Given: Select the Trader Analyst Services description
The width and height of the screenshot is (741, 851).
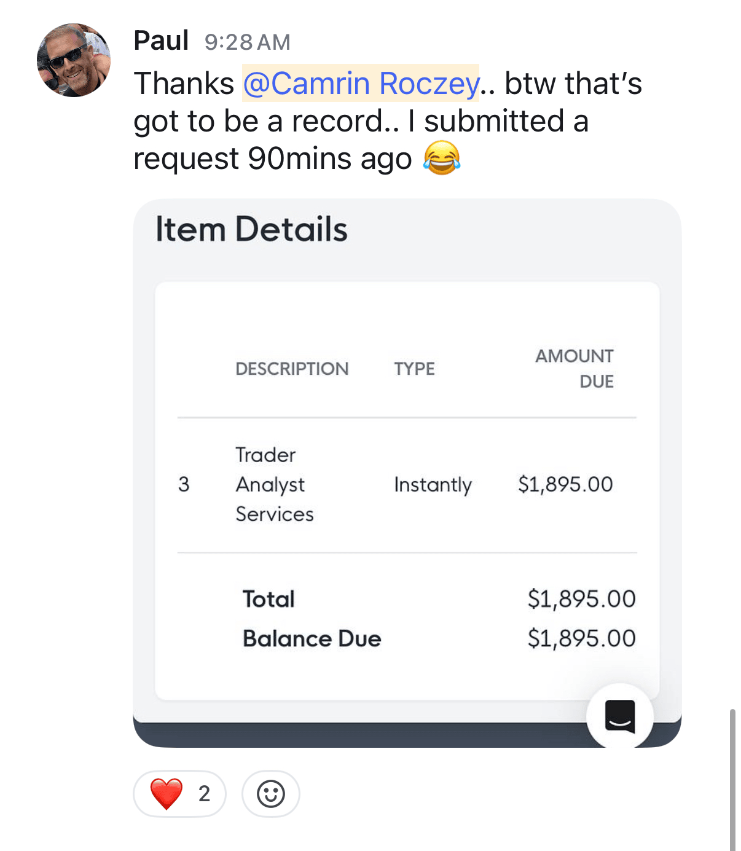Looking at the screenshot, I should (x=274, y=484).
